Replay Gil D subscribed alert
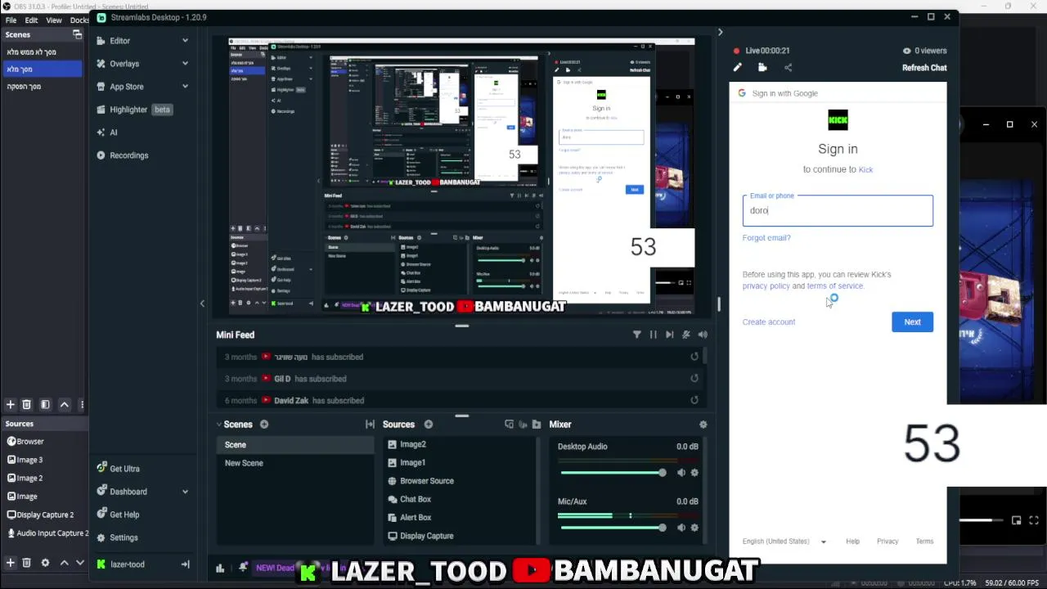The image size is (1047, 589). [694, 379]
